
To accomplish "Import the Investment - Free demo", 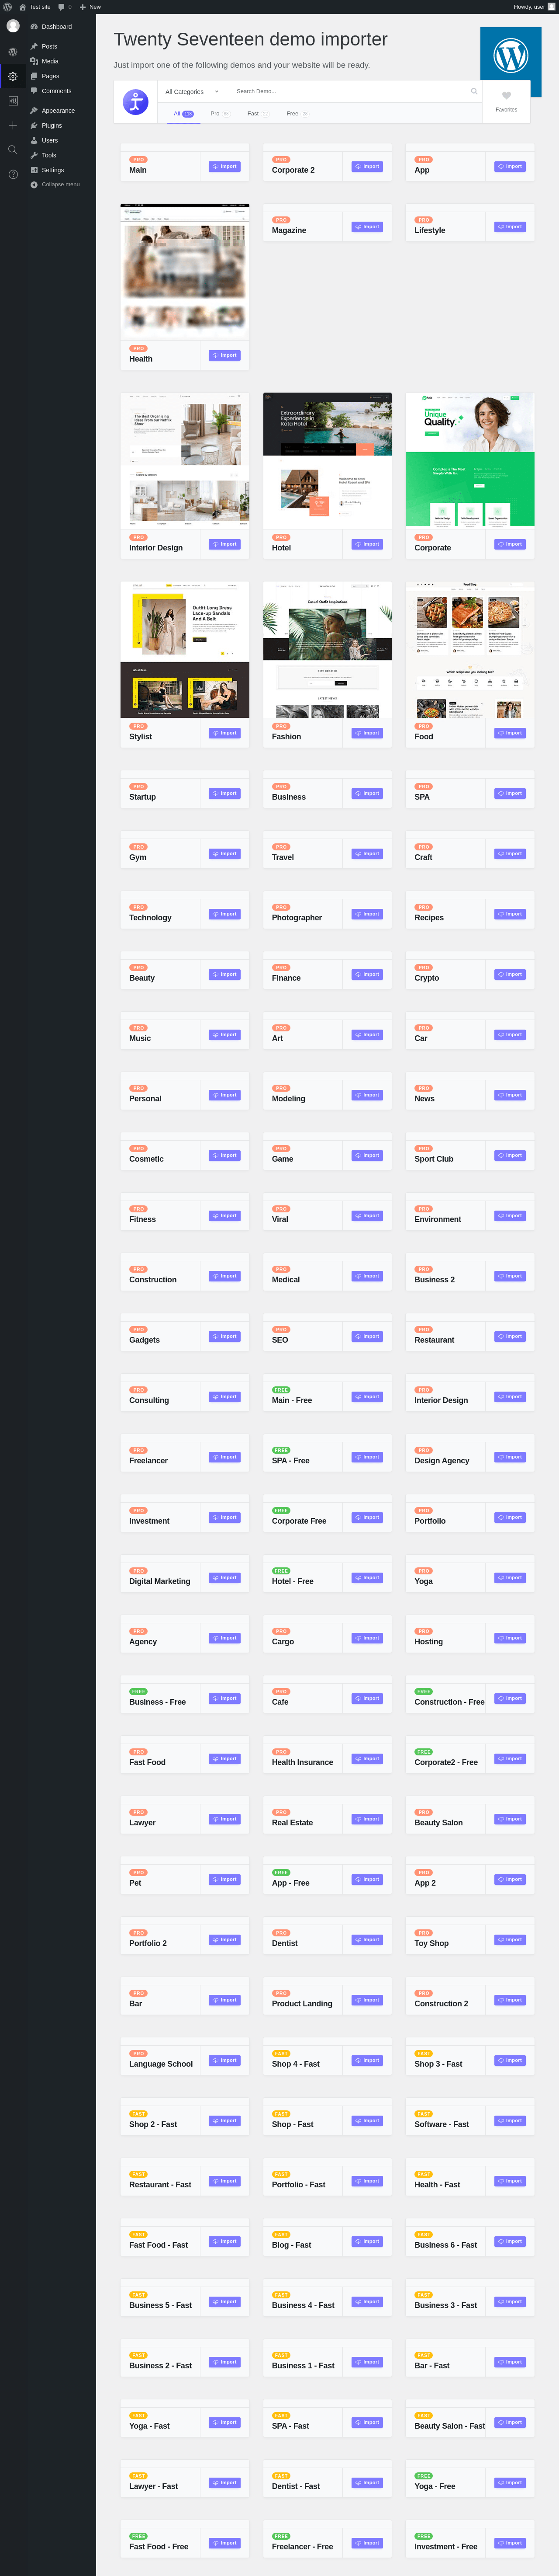I will click(510, 2543).
